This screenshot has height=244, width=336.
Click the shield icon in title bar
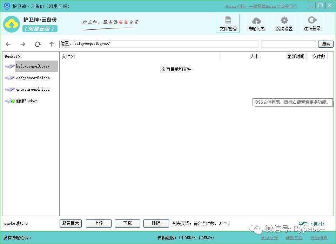[7, 6]
